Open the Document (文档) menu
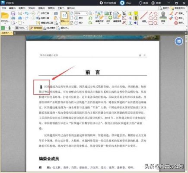The image size is (188, 173). [x=32, y=8]
